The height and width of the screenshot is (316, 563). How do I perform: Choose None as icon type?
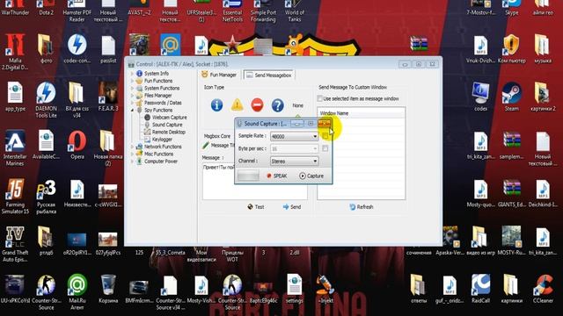pyautogui.click(x=297, y=105)
